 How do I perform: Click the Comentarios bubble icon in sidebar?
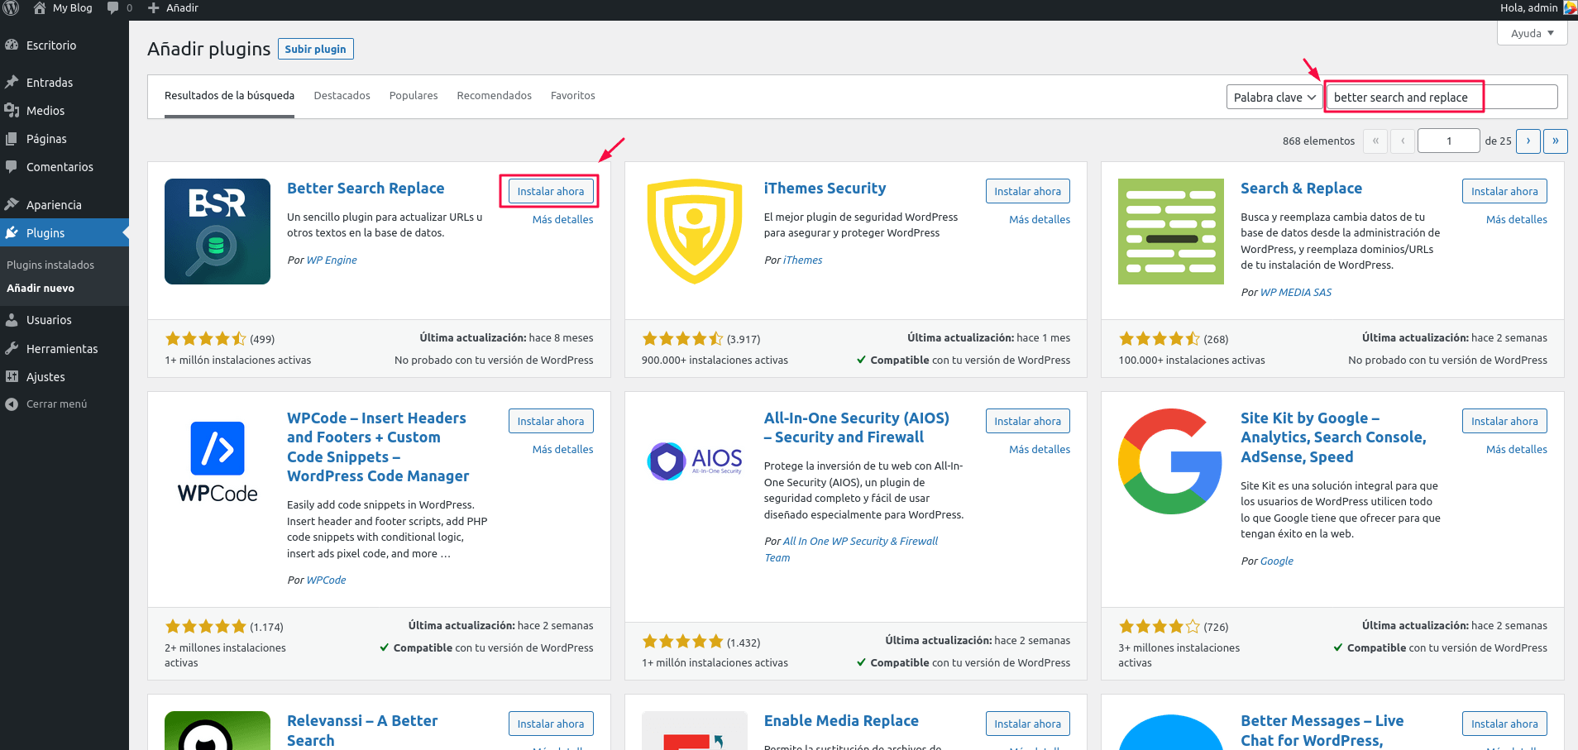click(12, 166)
